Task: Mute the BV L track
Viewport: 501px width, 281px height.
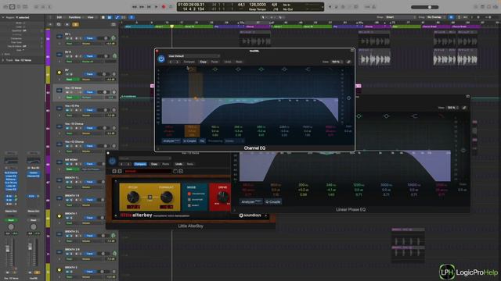Action: click(x=67, y=38)
